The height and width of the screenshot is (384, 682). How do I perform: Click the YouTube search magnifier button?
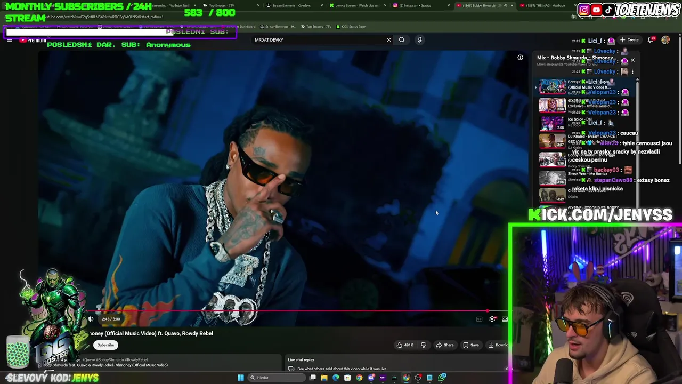(x=402, y=40)
